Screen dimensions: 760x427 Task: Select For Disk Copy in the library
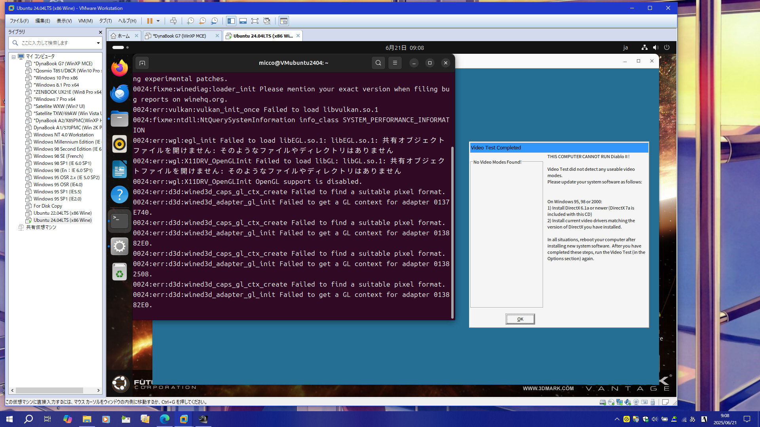click(44, 206)
